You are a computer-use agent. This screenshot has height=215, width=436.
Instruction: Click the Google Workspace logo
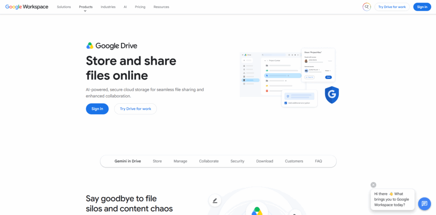click(27, 7)
